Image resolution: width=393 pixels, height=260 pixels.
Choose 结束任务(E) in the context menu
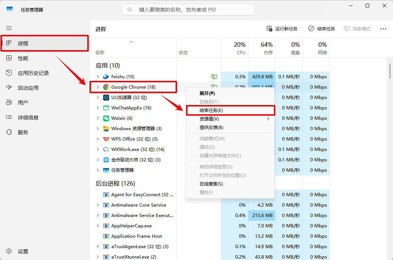click(x=230, y=111)
